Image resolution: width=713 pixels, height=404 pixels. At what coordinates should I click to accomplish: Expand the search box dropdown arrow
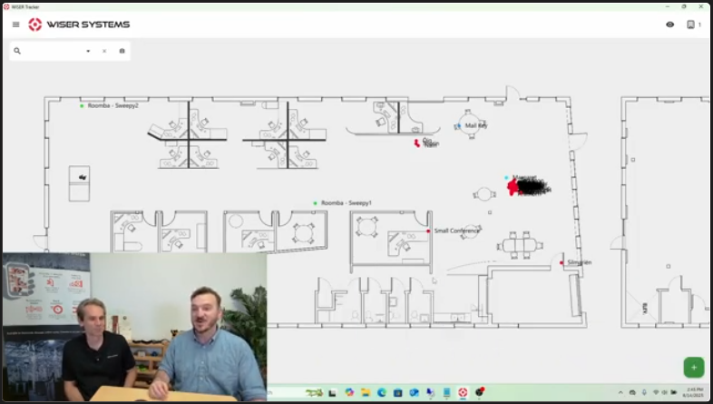[x=88, y=51]
